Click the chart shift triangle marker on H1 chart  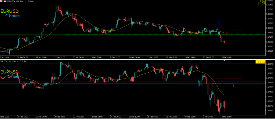pyautogui.click(x=225, y=61)
